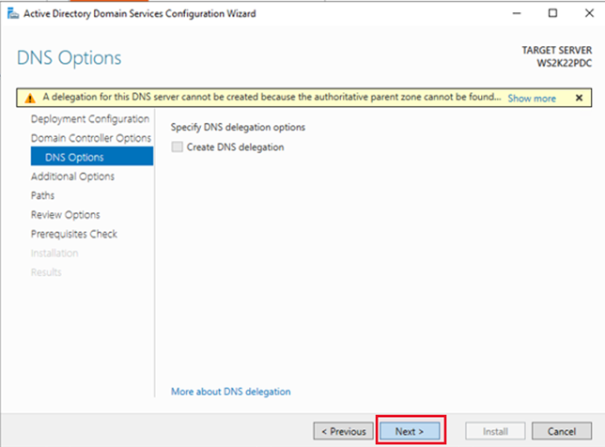Cancel the configuration wizard
Viewport: 605px width, 447px height.
pos(562,431)
